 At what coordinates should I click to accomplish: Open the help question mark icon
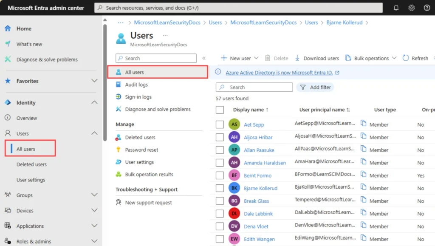tap(427, 8)
